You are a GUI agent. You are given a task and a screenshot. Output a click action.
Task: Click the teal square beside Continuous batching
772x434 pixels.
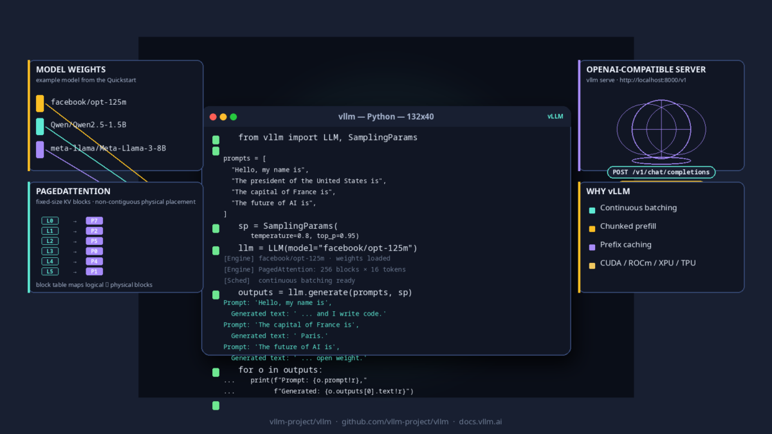(592, 210)
